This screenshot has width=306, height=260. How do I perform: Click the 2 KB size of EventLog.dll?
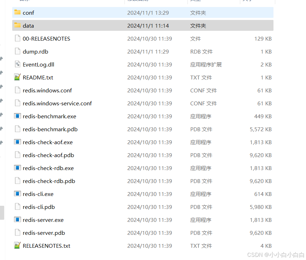click(x=266, y=64)
